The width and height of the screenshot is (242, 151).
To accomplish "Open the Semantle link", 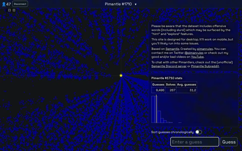I will pyautogui.click(x=172, y=49).
